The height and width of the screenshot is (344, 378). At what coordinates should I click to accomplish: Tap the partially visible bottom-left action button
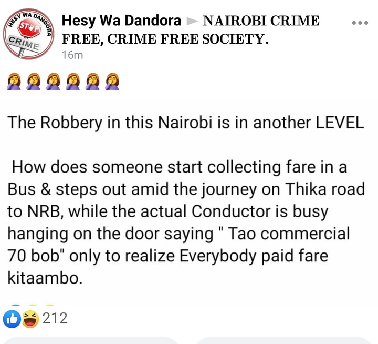click(x=91, y=340)
